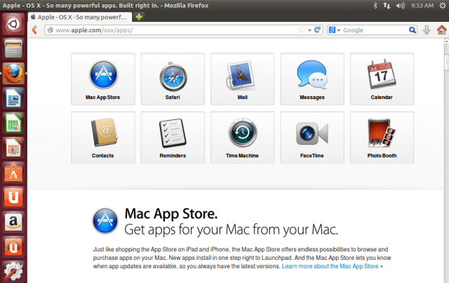Screen dimensions: 449x283
Task: Launch LibreOffice Calc from the launcher
Action: tap(13, 123)
